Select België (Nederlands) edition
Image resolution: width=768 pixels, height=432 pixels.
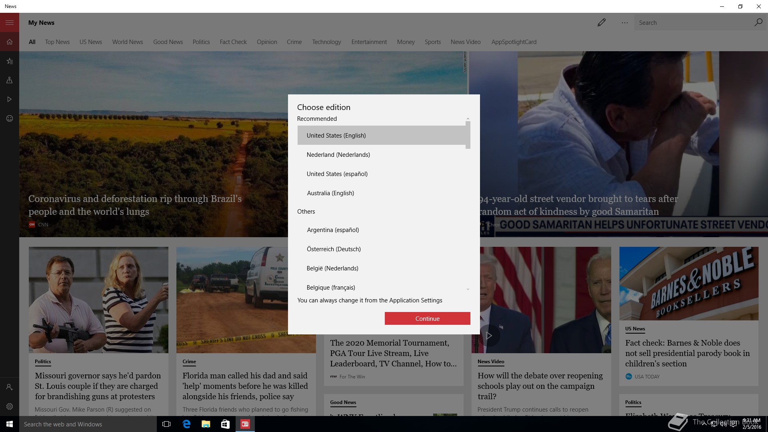(382, 268)
